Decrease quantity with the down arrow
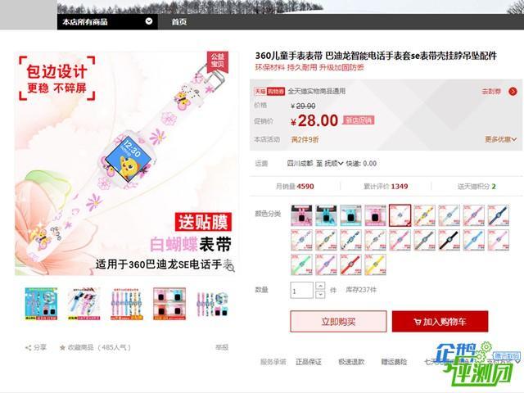 coord(320,295)
